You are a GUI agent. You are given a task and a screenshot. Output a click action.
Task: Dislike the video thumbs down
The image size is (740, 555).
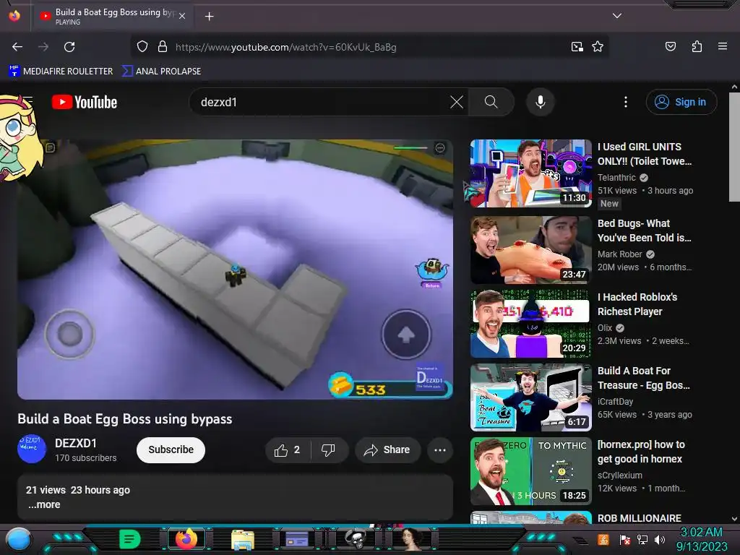pos(329,450)
